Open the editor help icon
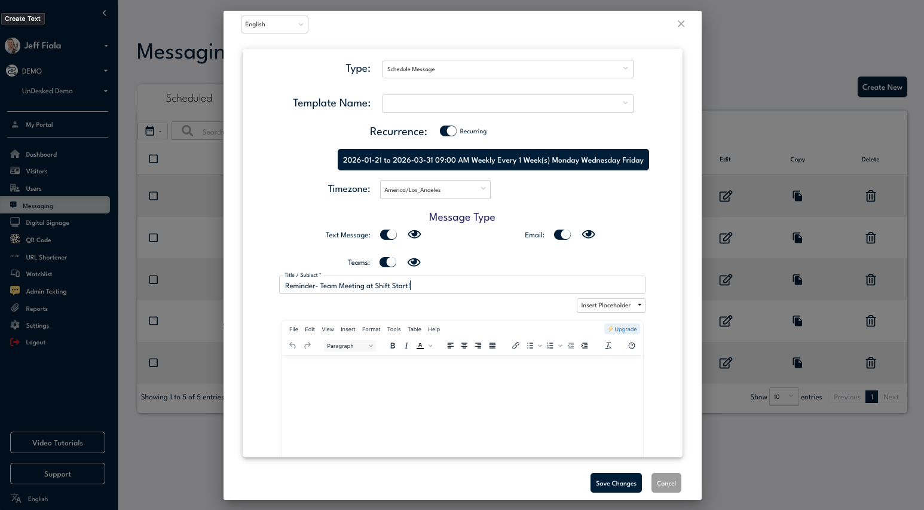The width and height of the screenshot is (924, 510). point(632,346)
